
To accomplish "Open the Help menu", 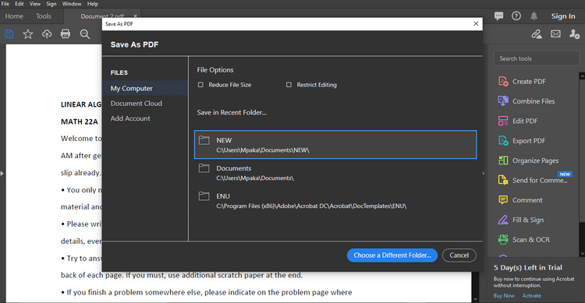I will tap(93, 4).
